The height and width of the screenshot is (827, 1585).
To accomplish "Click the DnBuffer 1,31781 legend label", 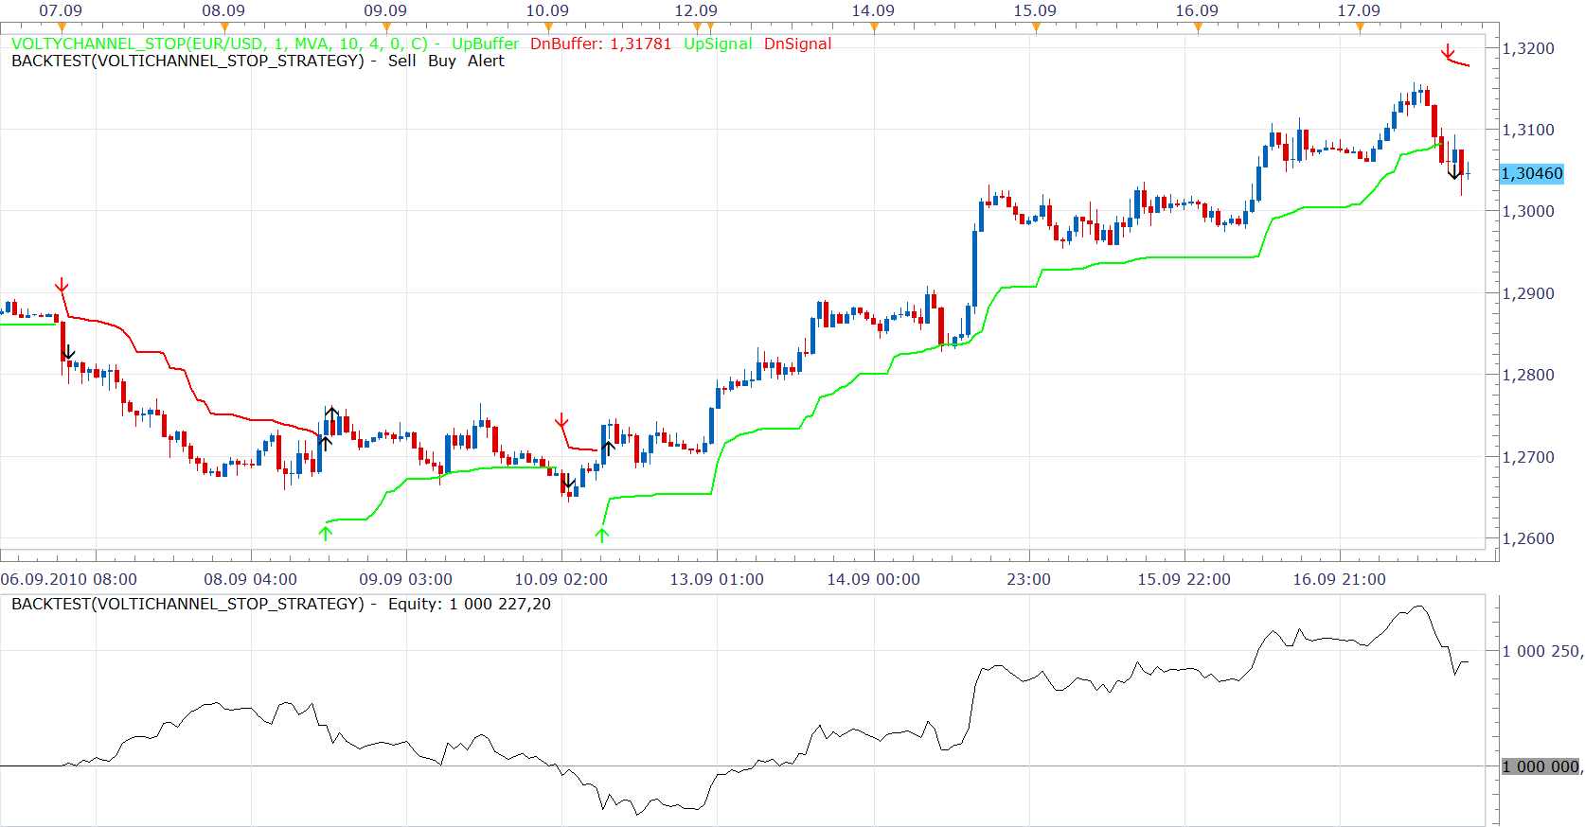I will [600, 44].
